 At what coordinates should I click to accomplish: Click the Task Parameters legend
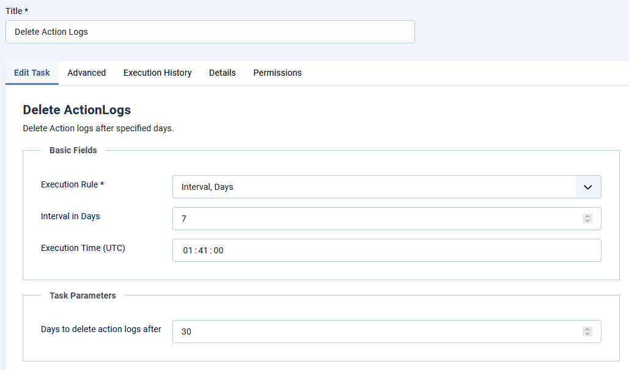point(83,296)
